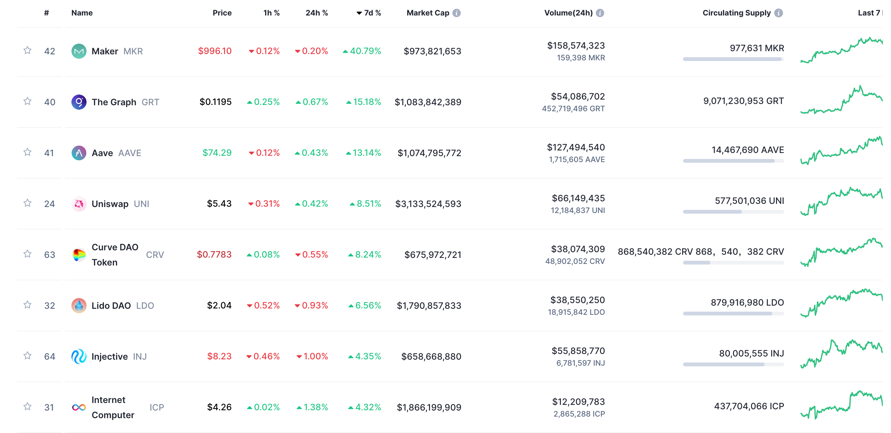Click Curve DAO volume 48,902,052 CRV

tap(575, 261)
